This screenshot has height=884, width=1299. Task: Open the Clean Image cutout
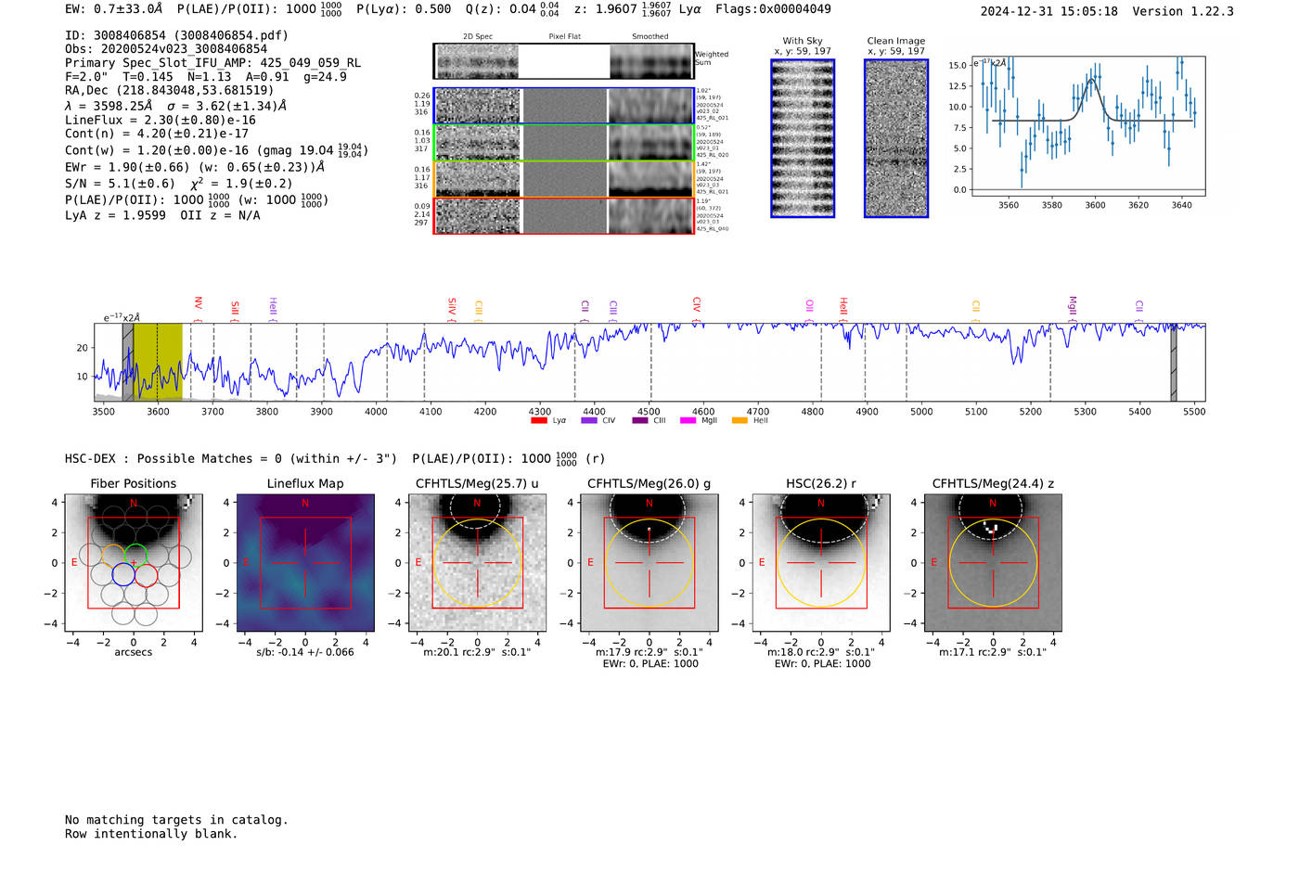point(896,138)
